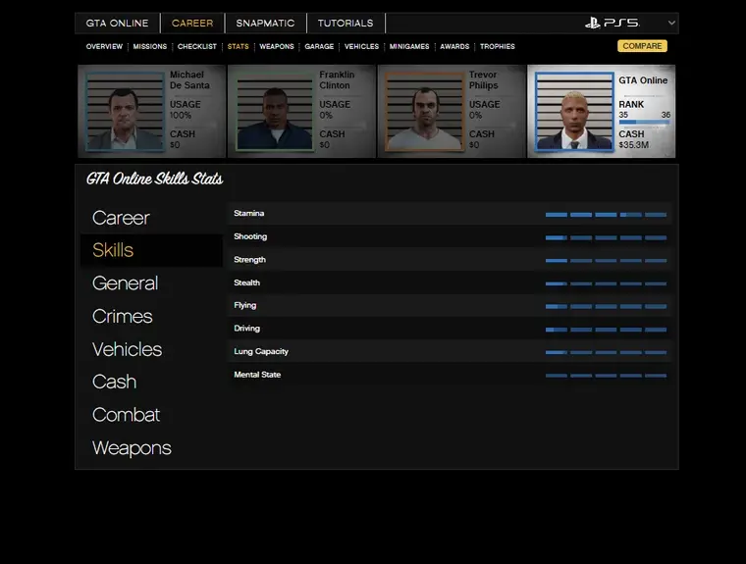The image size is (746, 564).
Task: Open the GTA Online tab
Action: click(117, 24)
